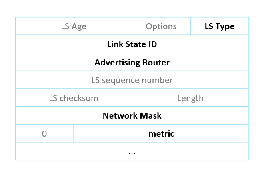Select the word "checksum" in the table
Image resolution: width=262 pixels, height=186 pixels.
[x=79, y=98]
